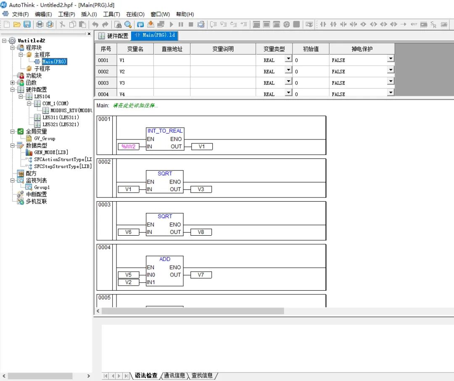Cut selection with scissors icon
Image resolution: width=454 pixels, height=381 pixels.
62,25
